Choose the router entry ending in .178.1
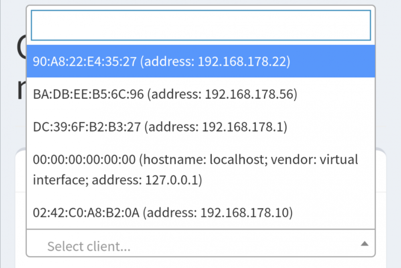 (x=201, y=127)
